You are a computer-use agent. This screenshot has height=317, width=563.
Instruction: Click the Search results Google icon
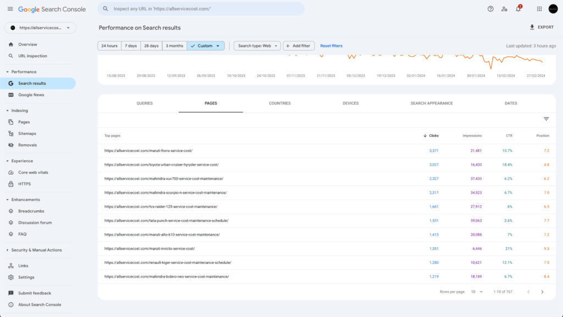tap(11, 84)
